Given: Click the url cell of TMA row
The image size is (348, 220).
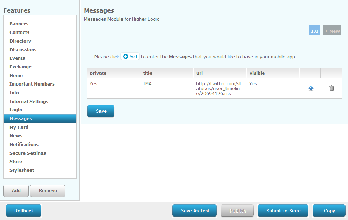Looking at the screenshot, I should pyautogui.click(x=219, y=88).
